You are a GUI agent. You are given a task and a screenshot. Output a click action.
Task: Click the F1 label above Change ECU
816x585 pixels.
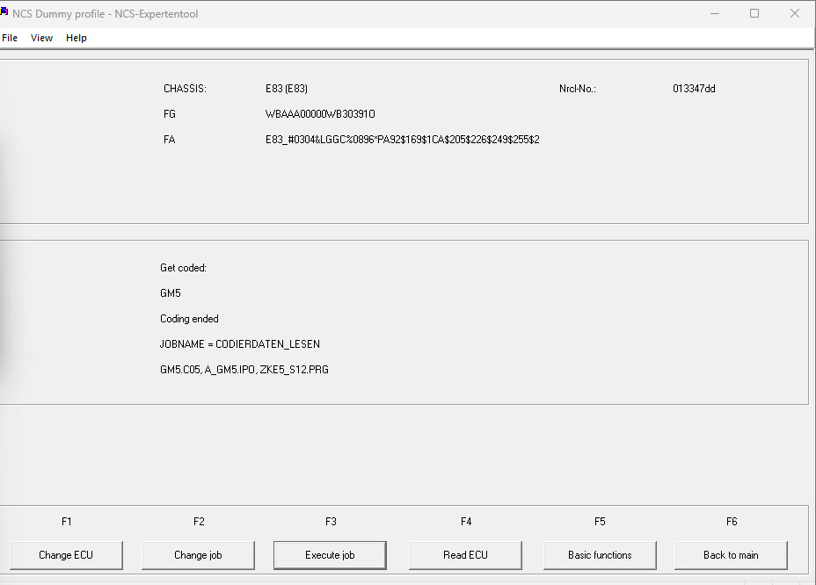(66, 522)
